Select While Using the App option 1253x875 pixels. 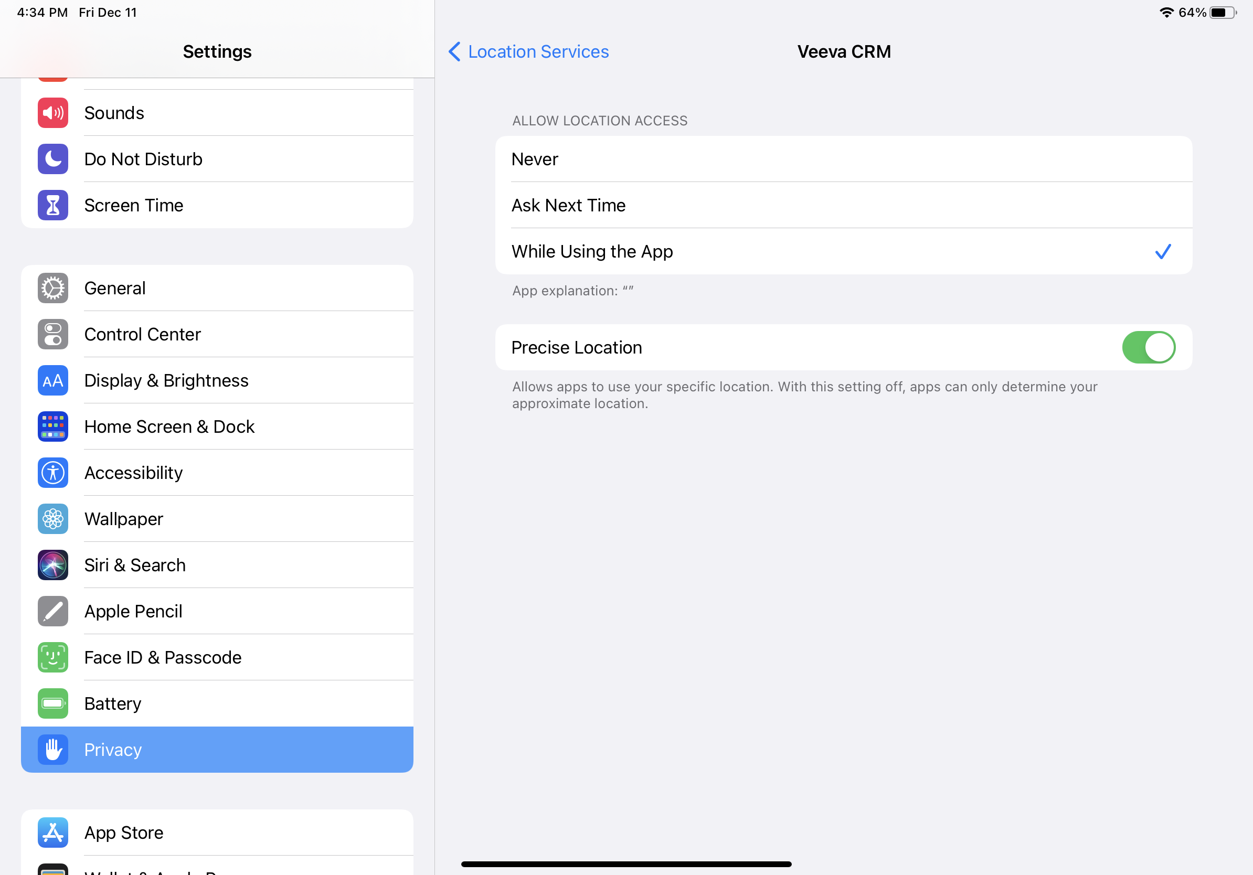843,251
